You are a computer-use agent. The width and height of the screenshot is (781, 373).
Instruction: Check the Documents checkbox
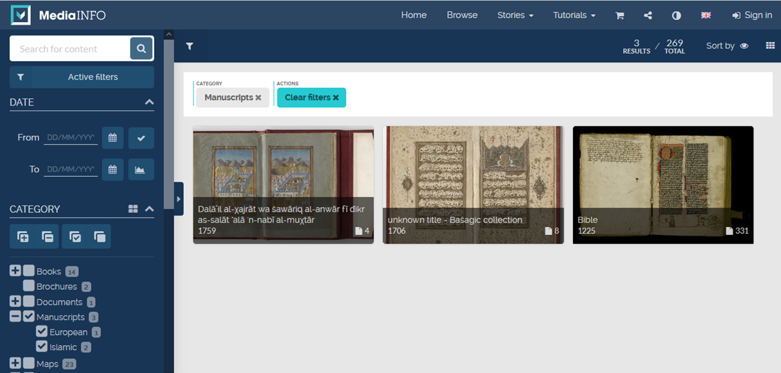click(29, 301)
